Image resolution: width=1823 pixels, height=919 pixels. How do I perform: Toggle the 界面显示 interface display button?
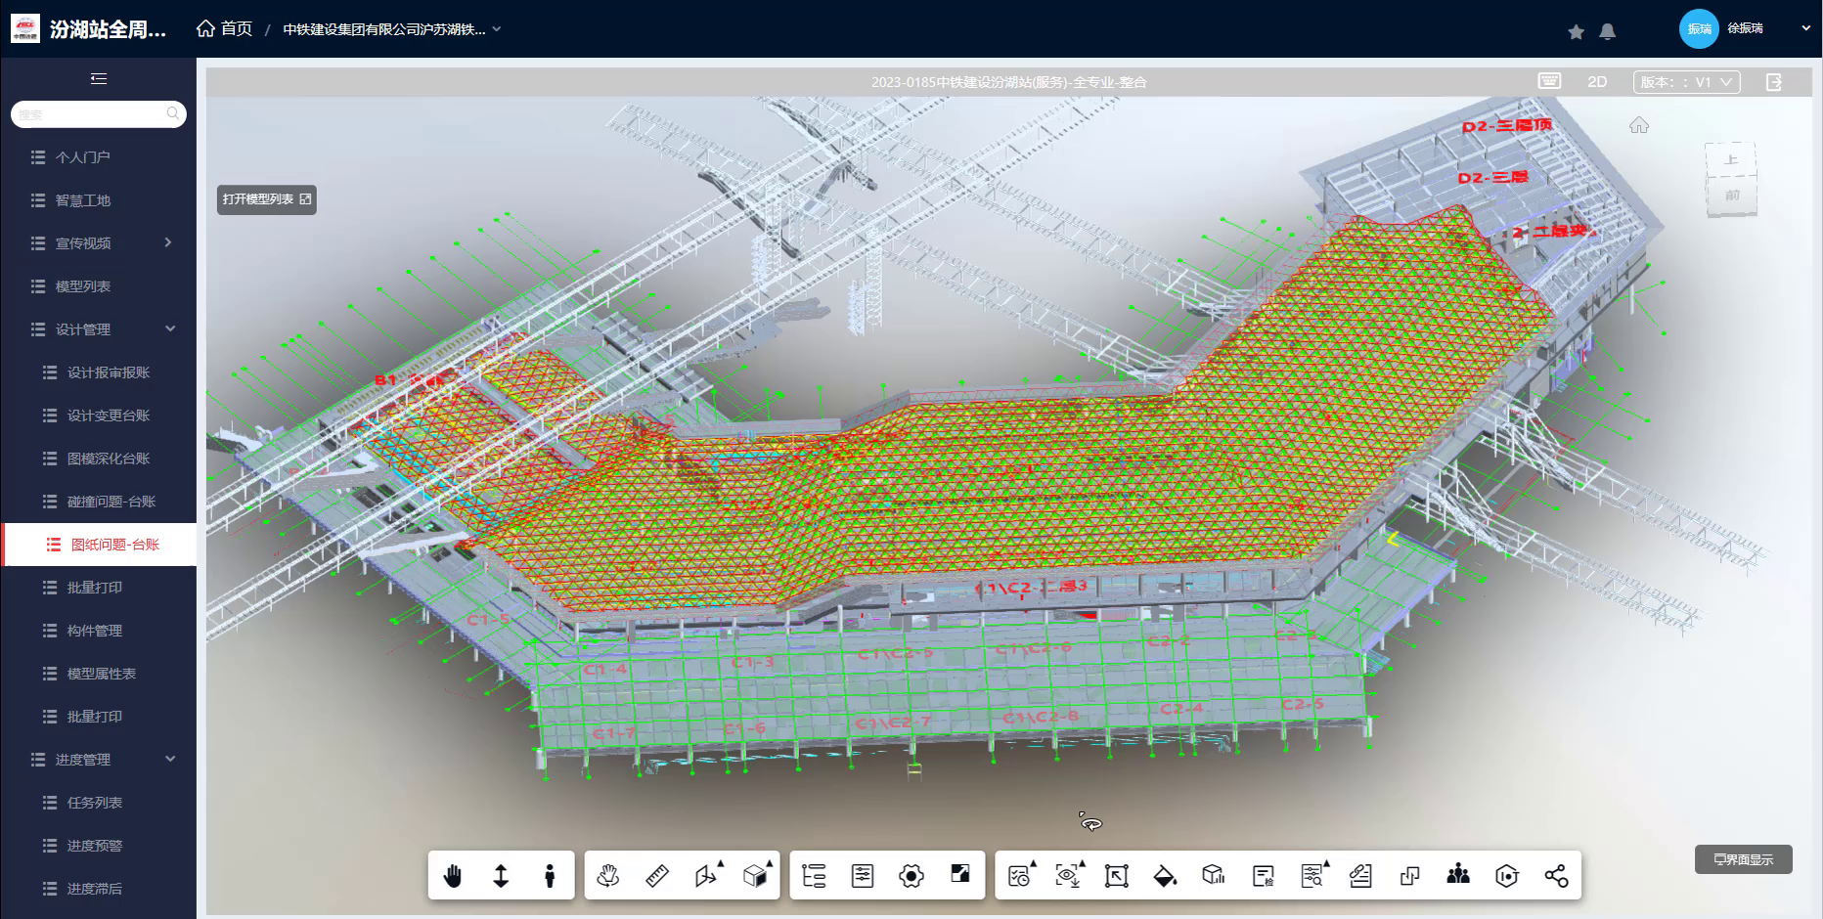[1743, 859]
